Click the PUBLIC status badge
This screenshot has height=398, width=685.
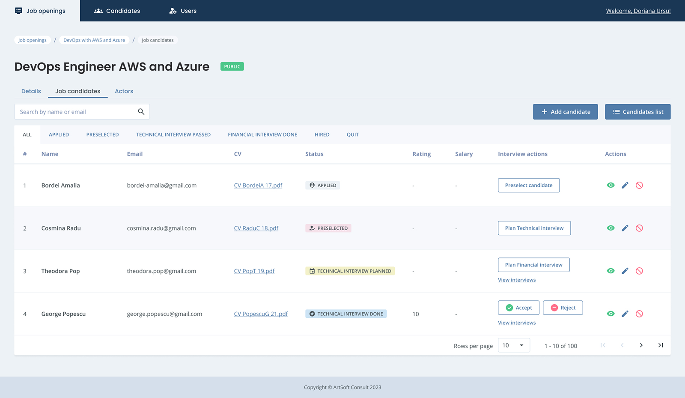[232, 66]
